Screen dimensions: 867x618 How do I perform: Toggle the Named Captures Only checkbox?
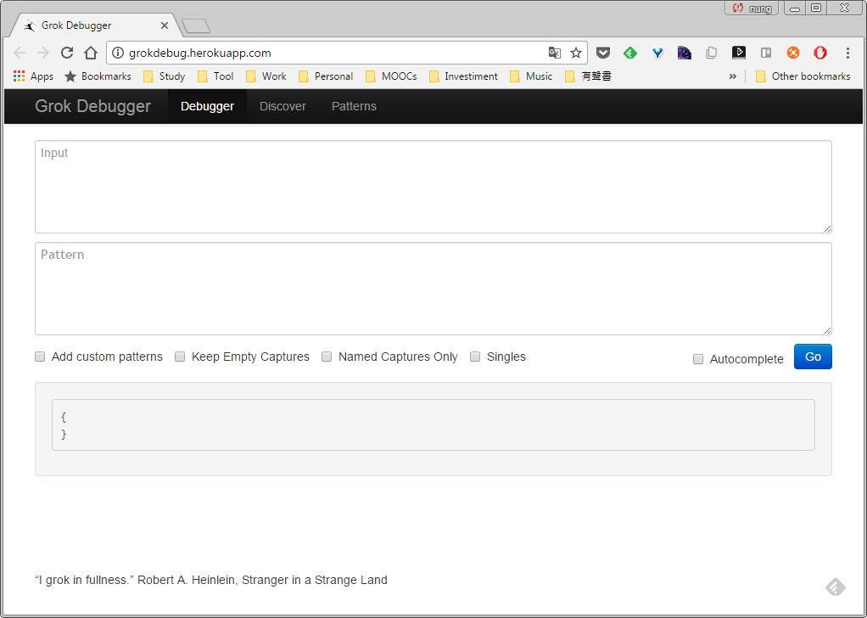(x=327, y=357)
